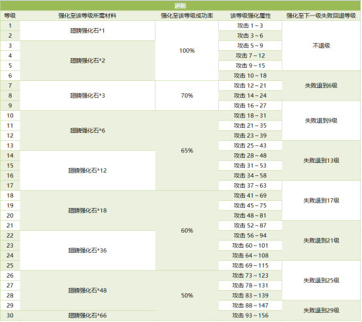Select the 攻击 41～69 attribute cell
Image resolution: width=362 pixels, height=322 pixels.
point(250,196)
